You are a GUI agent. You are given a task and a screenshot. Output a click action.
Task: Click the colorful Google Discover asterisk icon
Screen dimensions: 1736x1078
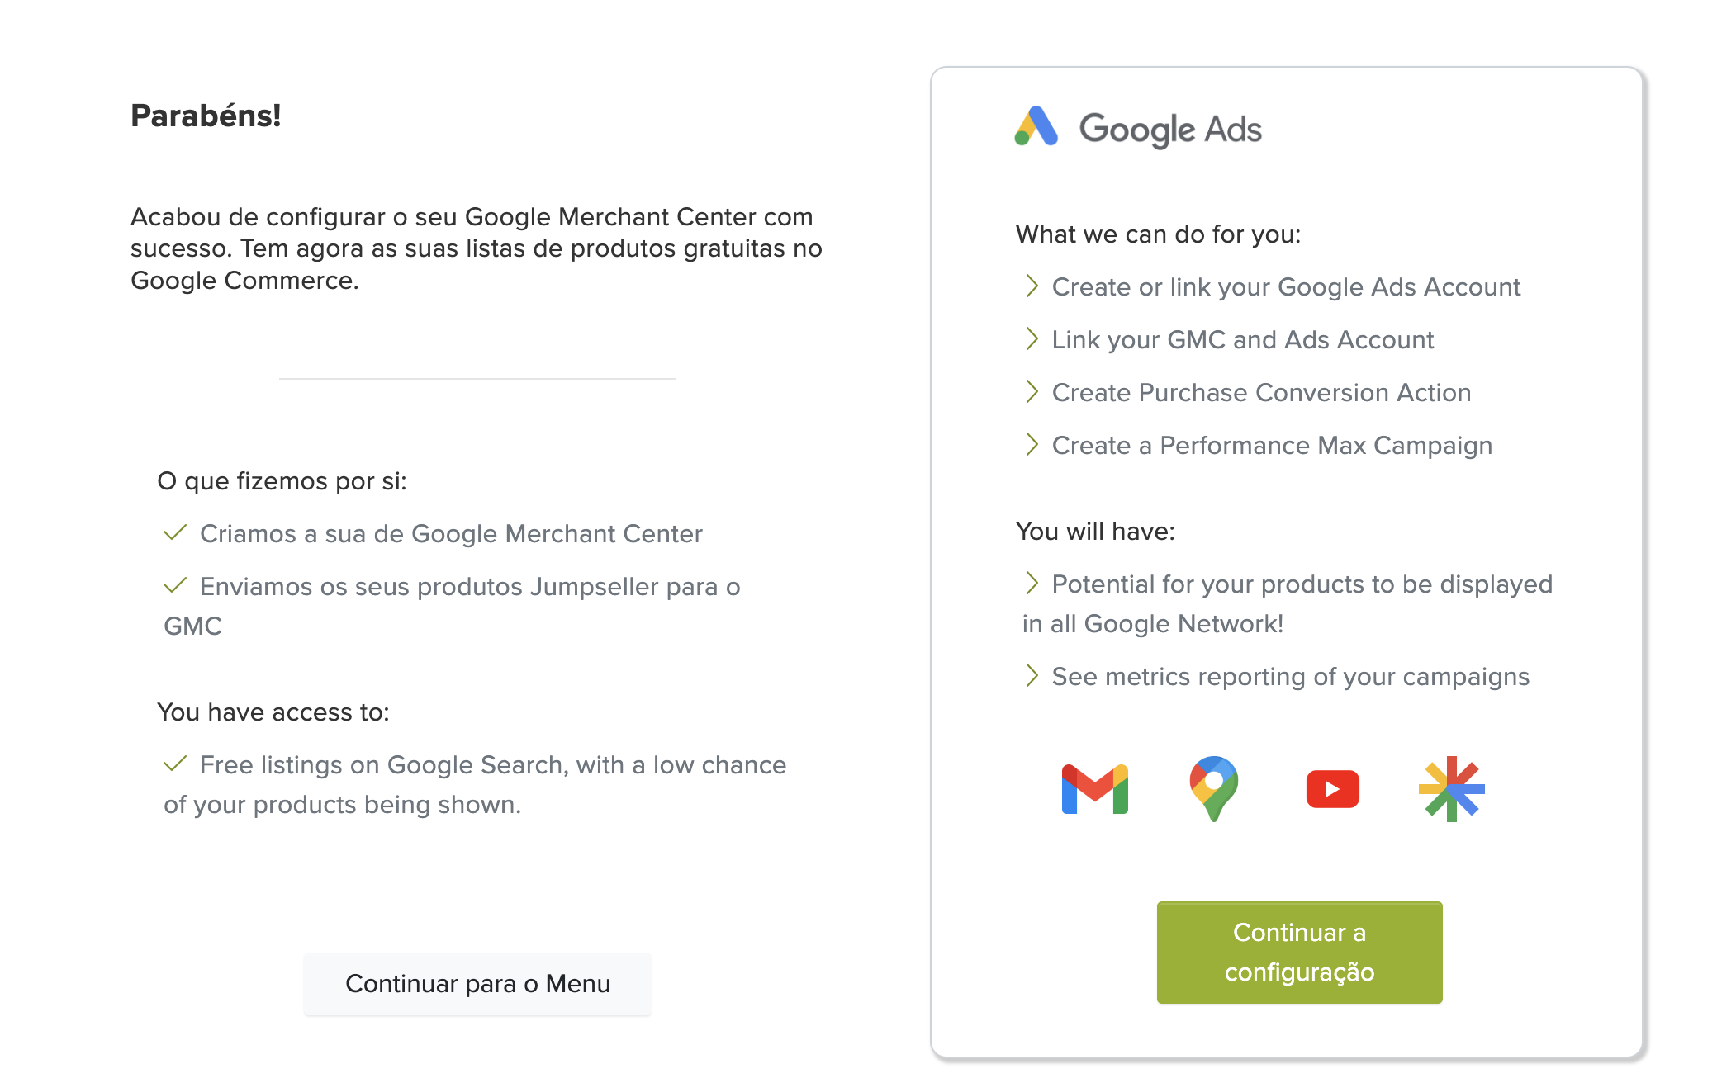tap(1451, 789)
